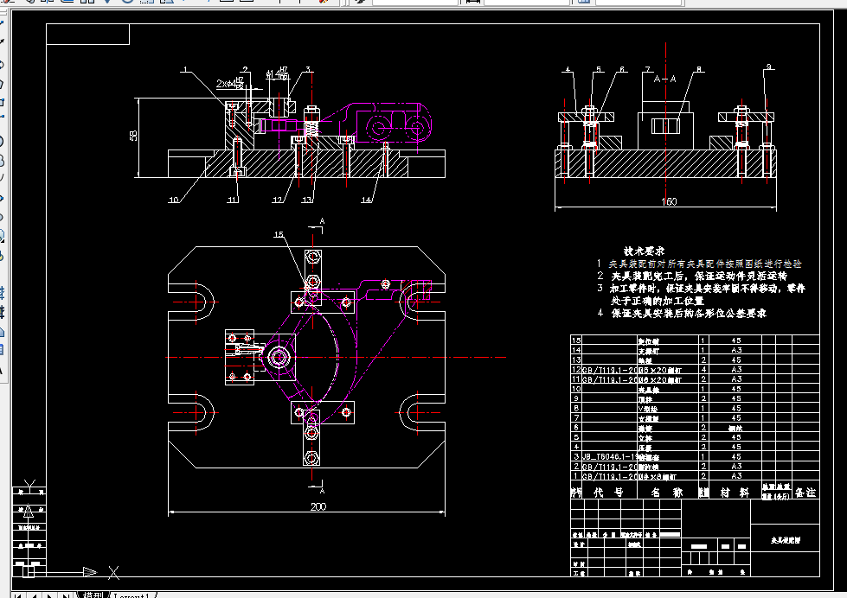Switch to the 模型 model tab

pyautogui.click(x=93, y=595)
